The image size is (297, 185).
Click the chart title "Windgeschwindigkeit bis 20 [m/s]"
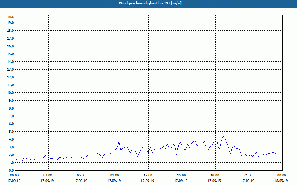coord(150,3)
